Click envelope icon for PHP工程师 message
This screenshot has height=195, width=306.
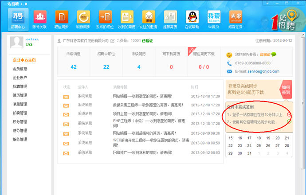point(66,124)
